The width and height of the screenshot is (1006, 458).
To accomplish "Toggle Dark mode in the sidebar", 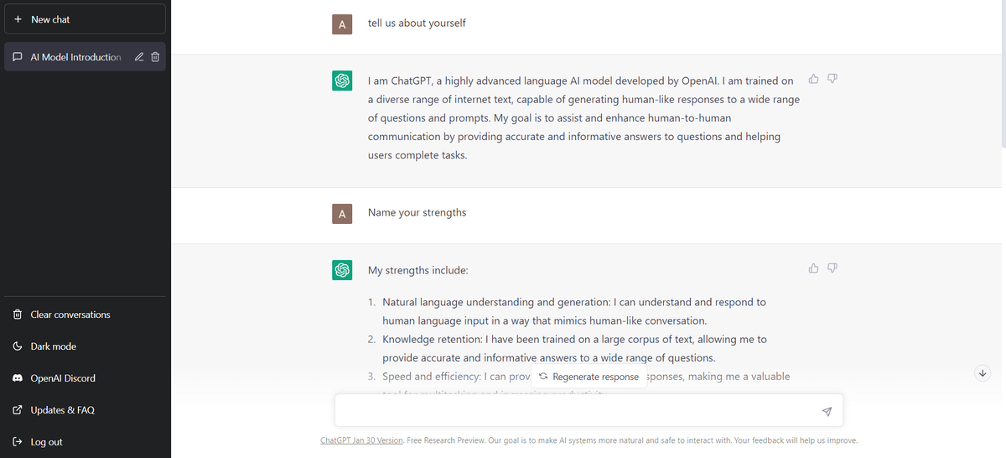I will (86, 346).
